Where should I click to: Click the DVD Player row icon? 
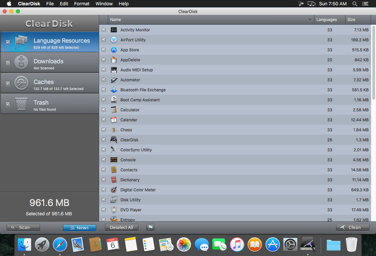coord(114,210)
